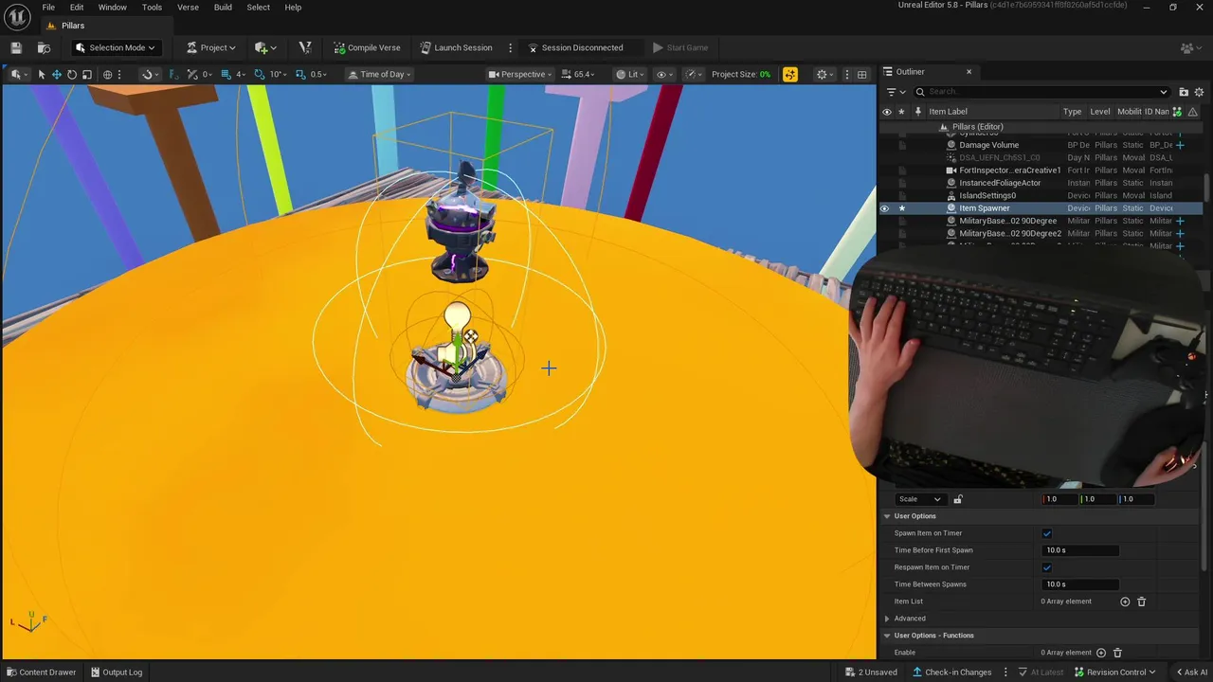Click Launch Session
This screenshot has width=1213, height=682.
[x=457, y=47]
